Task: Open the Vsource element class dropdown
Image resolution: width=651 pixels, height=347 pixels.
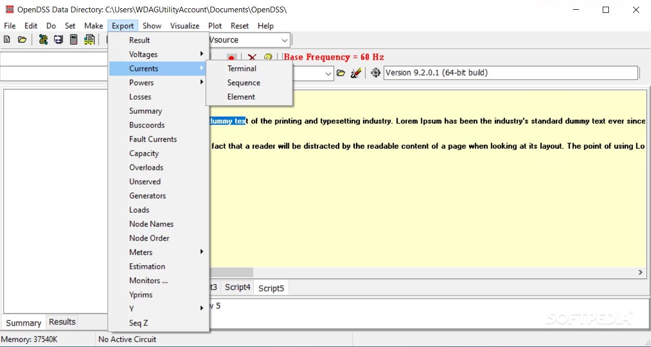Action: 285,40
